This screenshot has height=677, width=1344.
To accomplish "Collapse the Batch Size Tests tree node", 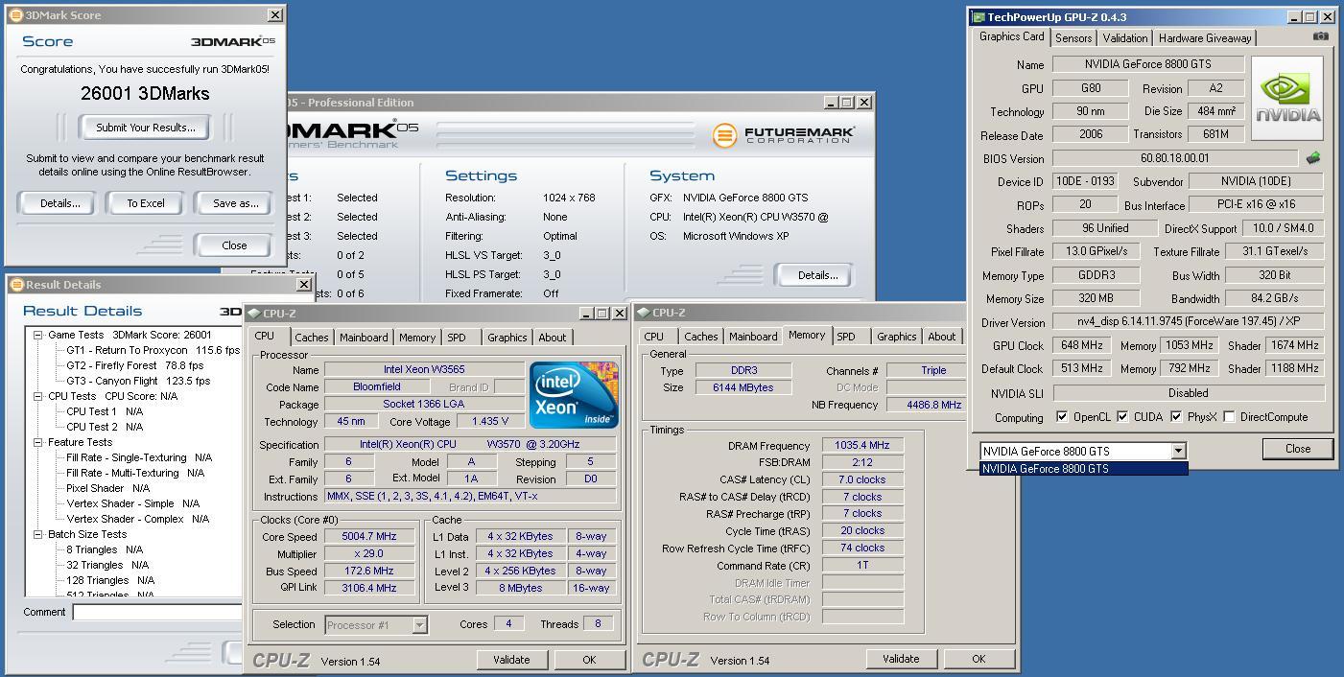I will 38,534.
